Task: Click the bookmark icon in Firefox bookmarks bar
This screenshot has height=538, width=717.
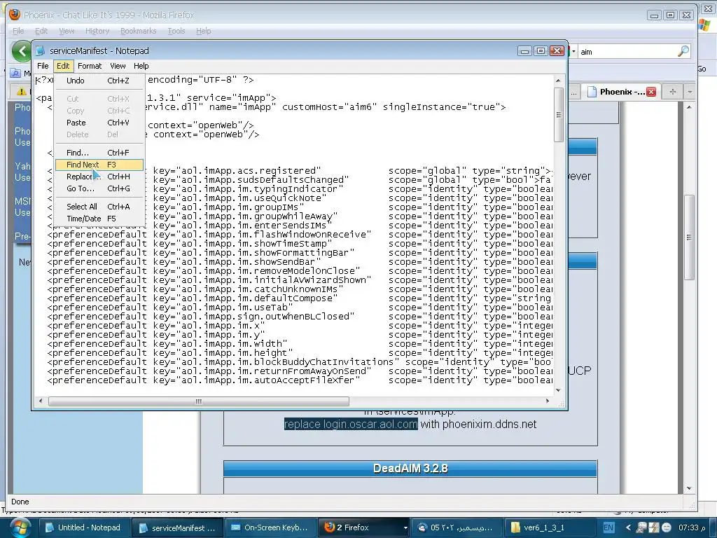Action: tap(15, 73)
